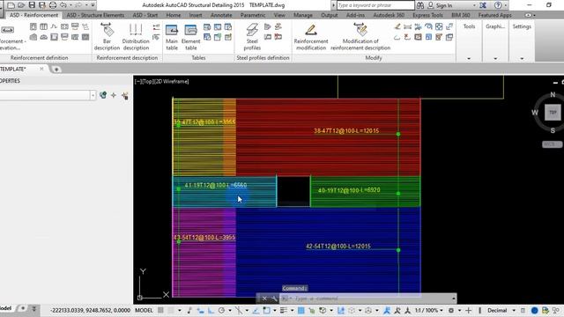Toggle Ortho mode in status bar

pos(211,310)
